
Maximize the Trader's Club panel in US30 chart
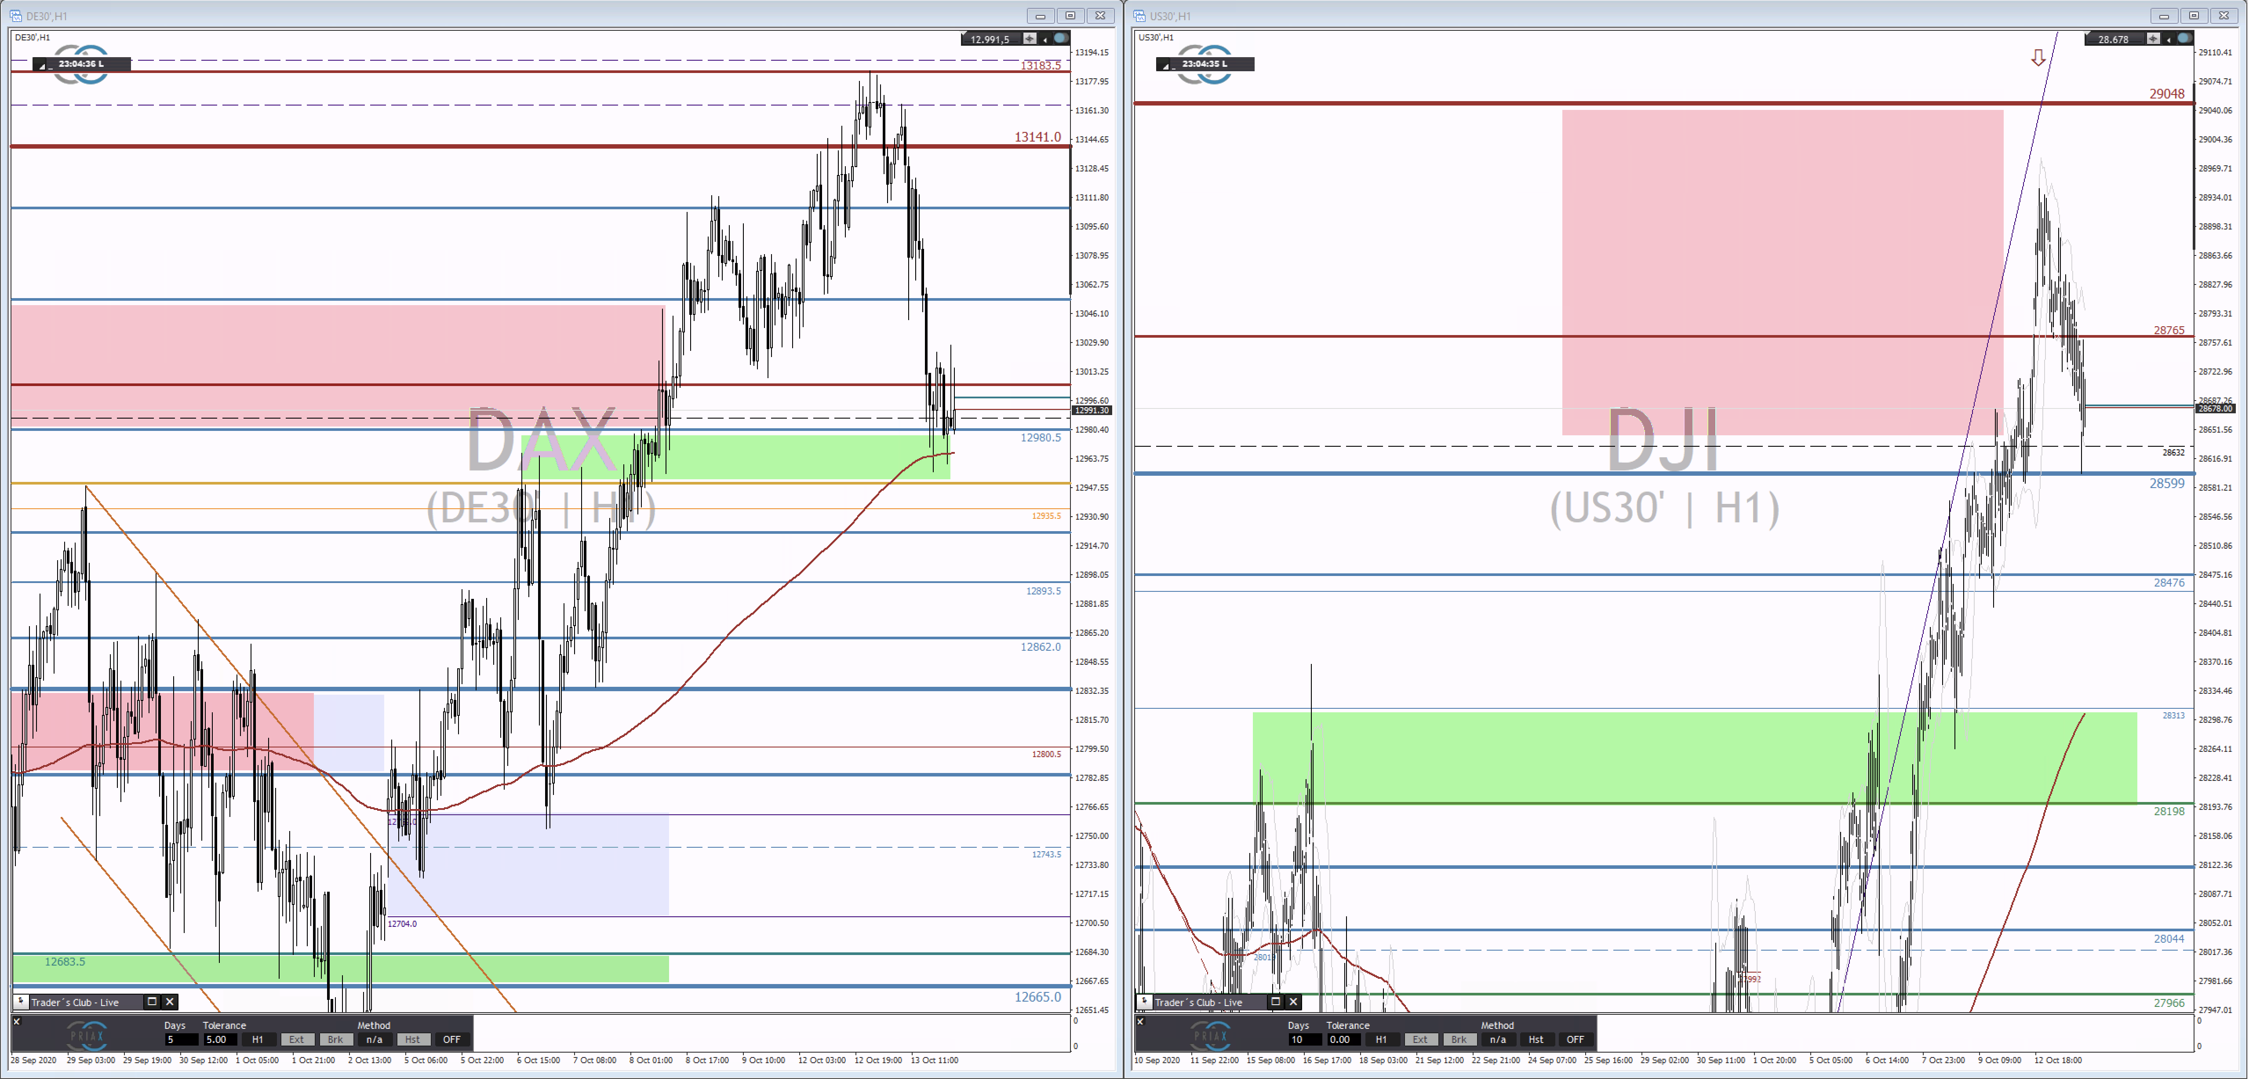click(1276, 1001)
